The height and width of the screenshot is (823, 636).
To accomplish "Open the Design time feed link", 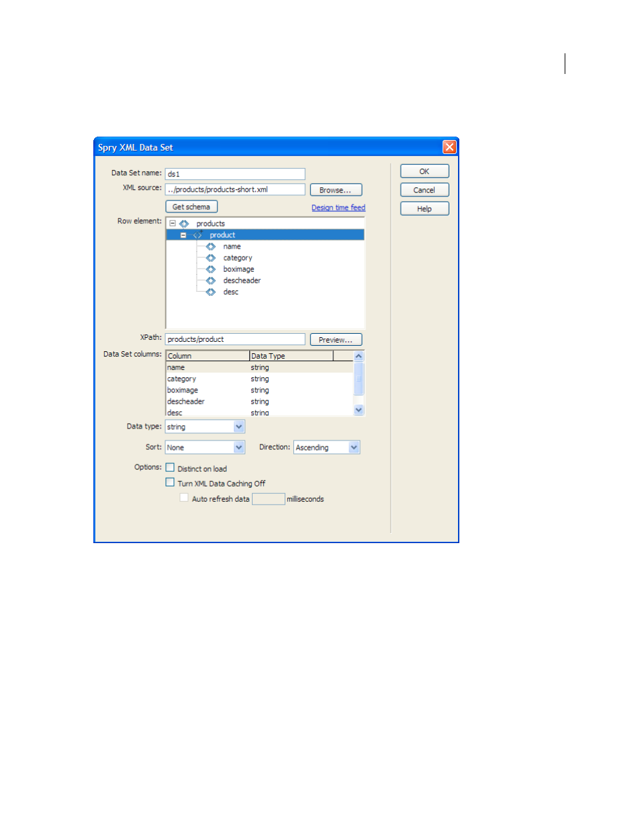I will click(x=339, y=208).
